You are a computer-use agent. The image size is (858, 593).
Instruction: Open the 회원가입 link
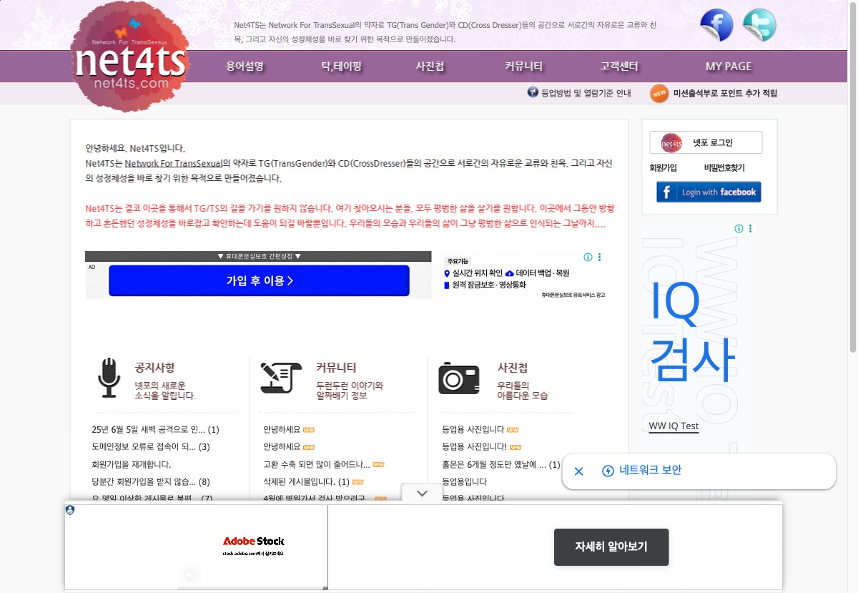point(663,168)
